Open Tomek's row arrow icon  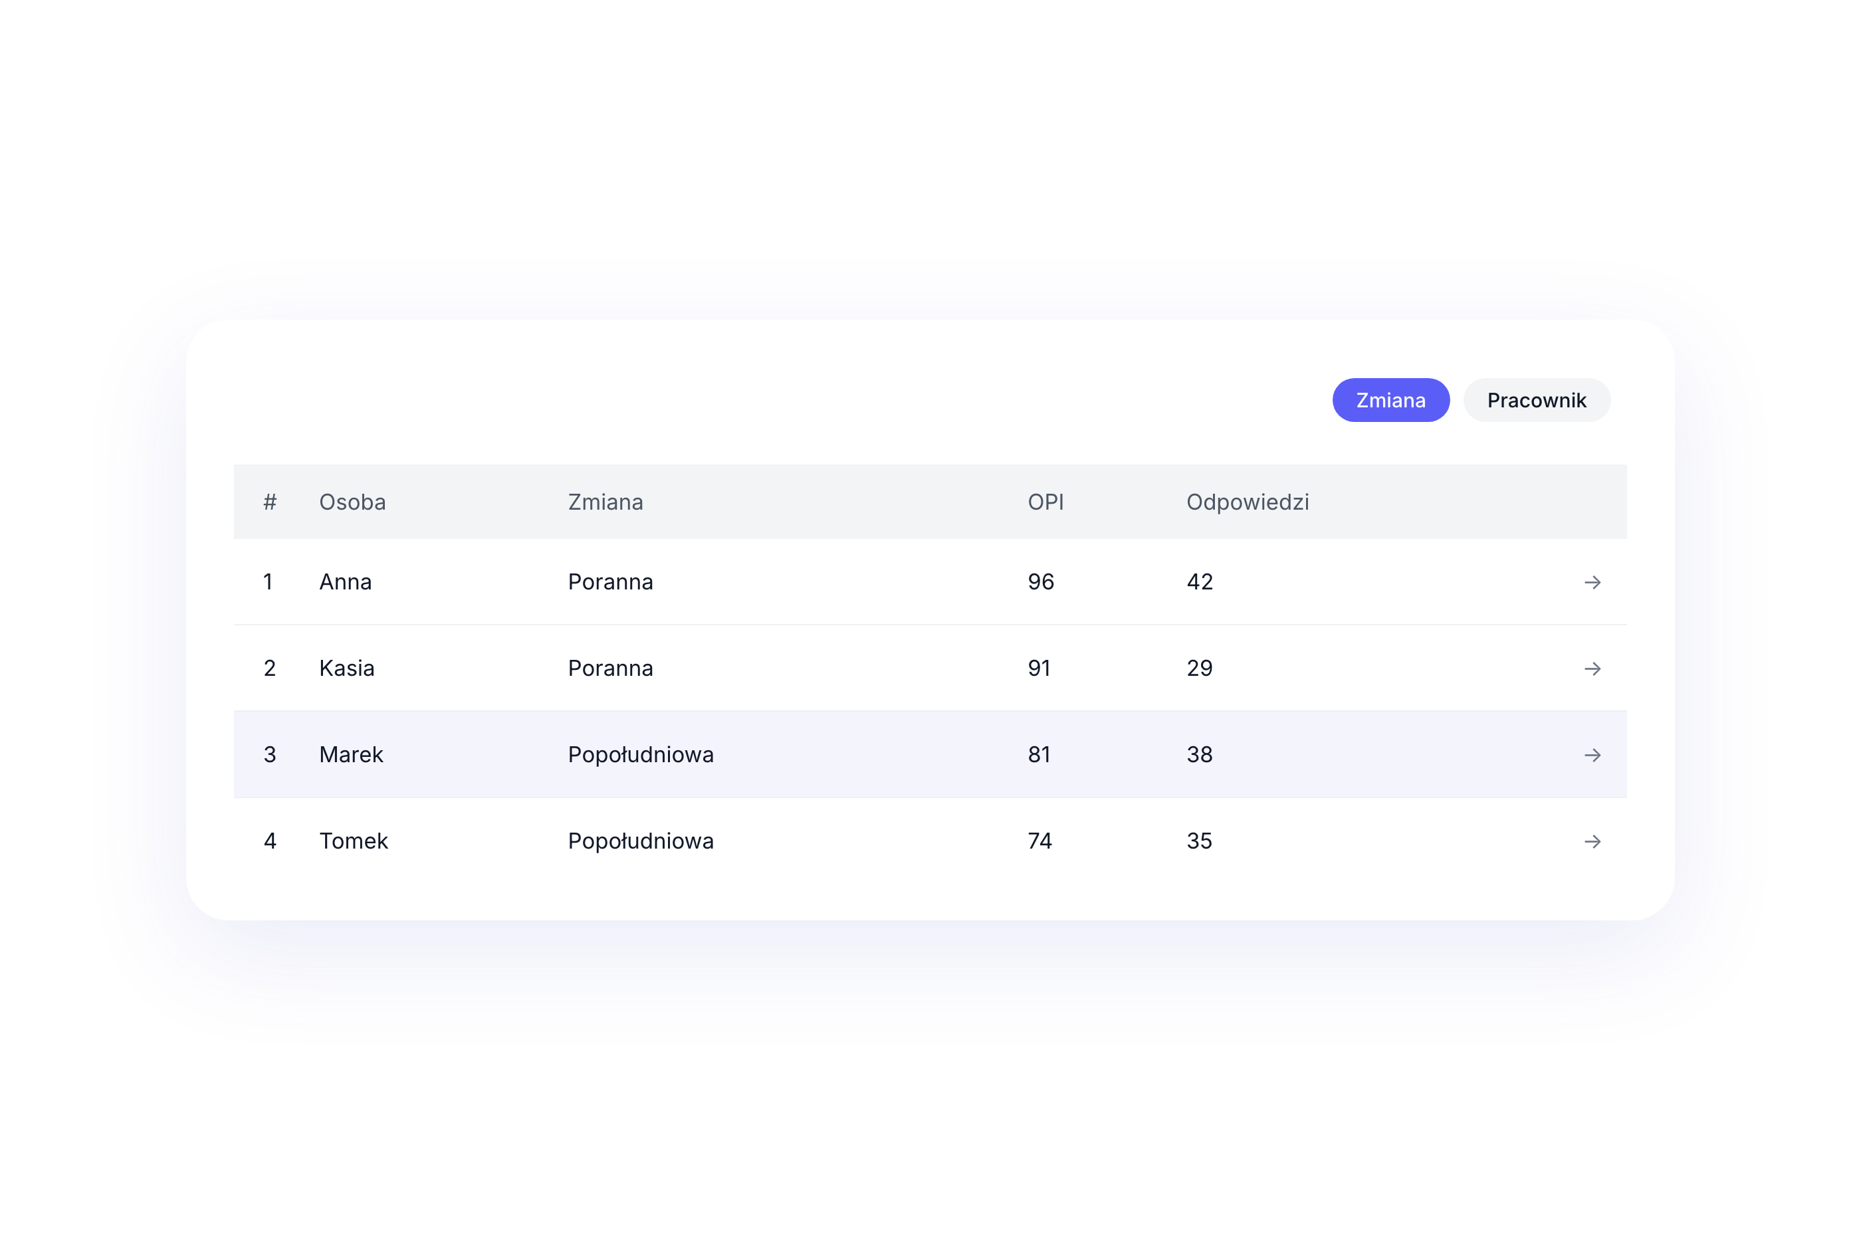click(1592, 841)
